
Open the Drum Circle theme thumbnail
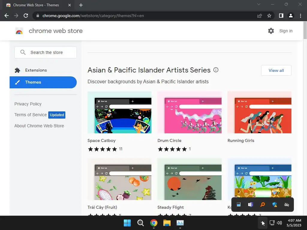[189, 112]
